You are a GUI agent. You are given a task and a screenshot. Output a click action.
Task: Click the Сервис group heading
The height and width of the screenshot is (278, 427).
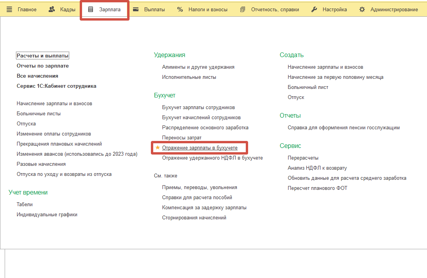290,146
